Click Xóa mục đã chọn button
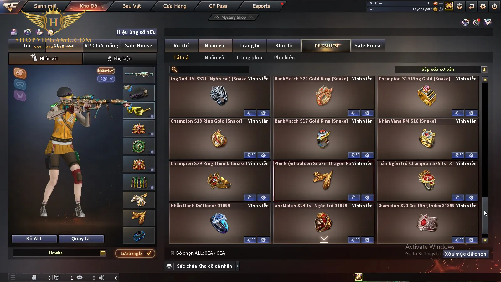The width and height of the screenshot is (501, 282). click(466, 254)
